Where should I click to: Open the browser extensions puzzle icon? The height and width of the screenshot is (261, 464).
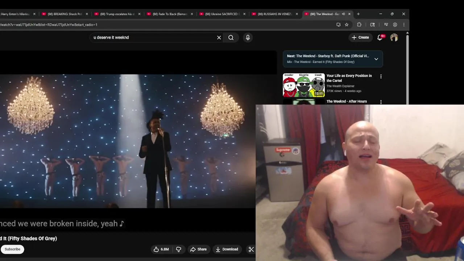[x=359, y=25]
